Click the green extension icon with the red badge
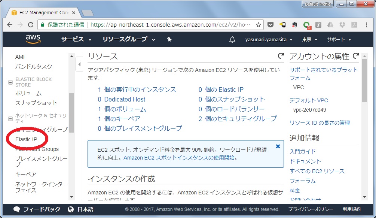376x218 pixels. (306, 25)
